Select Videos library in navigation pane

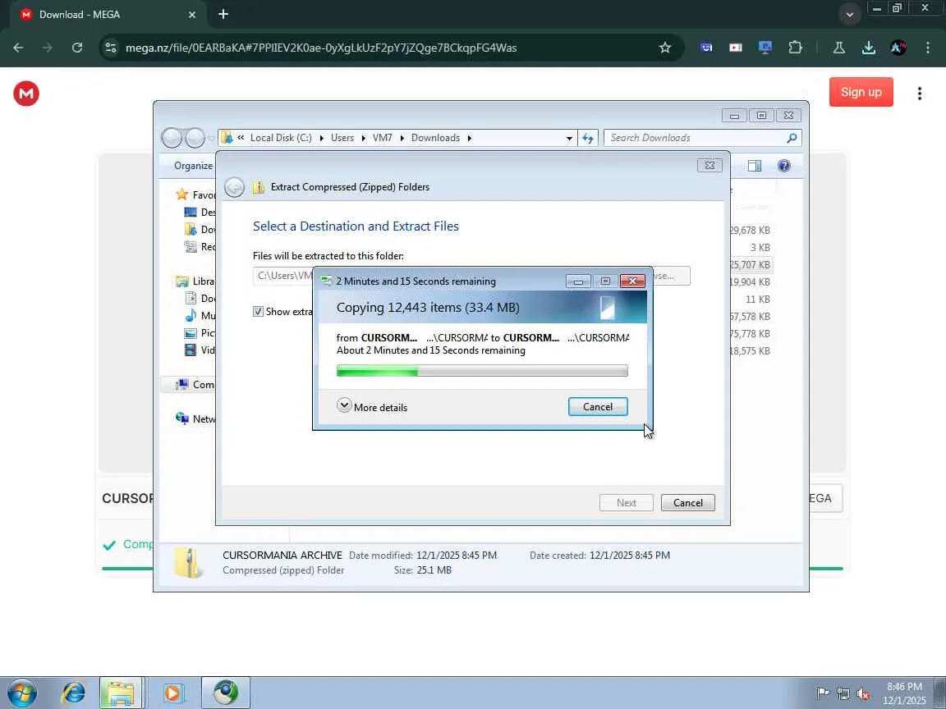(x=200, y=350)
